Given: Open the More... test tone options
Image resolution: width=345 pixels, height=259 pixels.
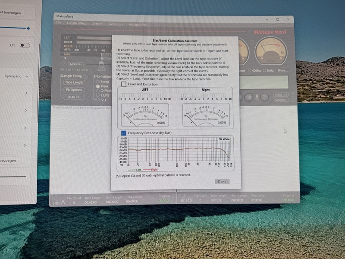Looking at the screenshot, I should pyautogui.click(x=283, y=70).
